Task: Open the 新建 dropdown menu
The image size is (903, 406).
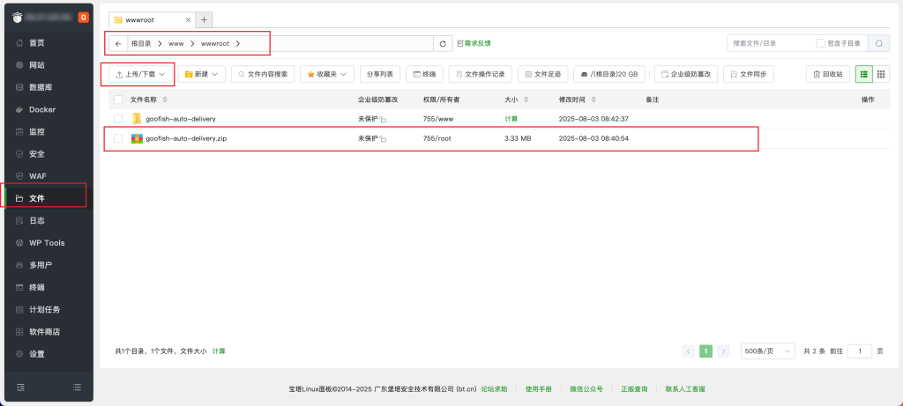Action: pyautogui.click(x=202, y=75)
